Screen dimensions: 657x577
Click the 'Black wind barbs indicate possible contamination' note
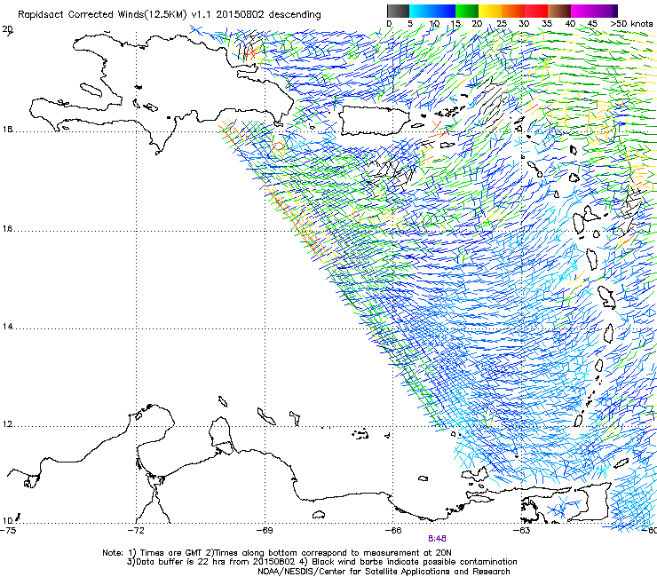click(415, 562)
